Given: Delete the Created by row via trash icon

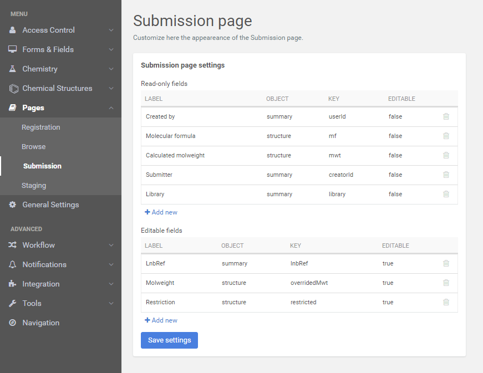Looking at the screenshot, I should point(446,116).
